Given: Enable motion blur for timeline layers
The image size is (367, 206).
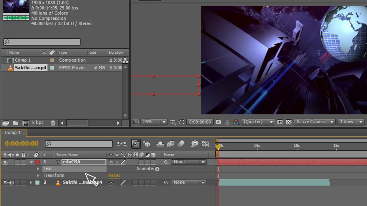Looking at the screenshot, I should [181, 144].
